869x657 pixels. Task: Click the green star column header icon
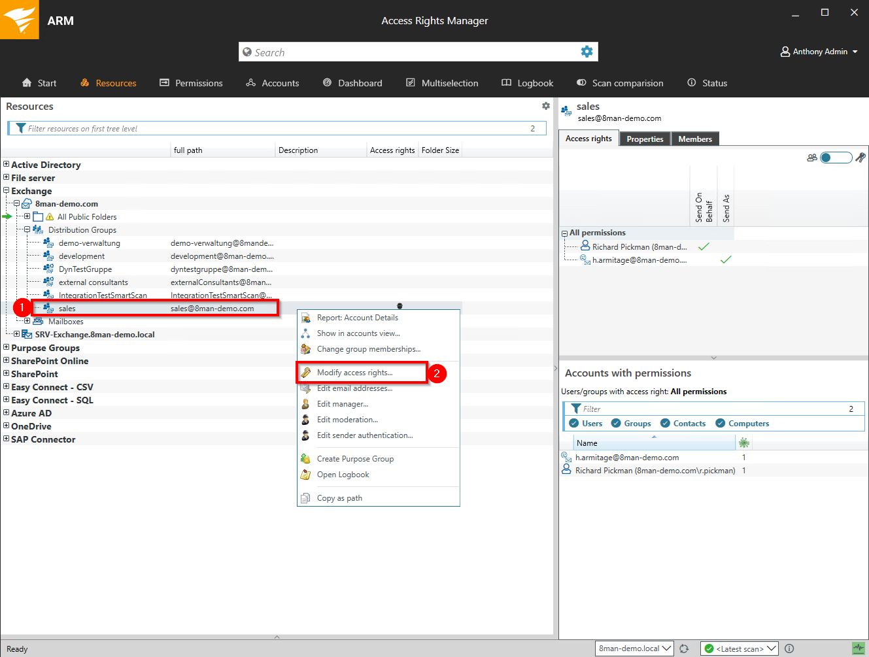coord(743,443)
